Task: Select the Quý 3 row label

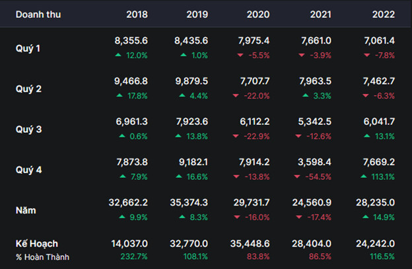Action: click(29, 130)
